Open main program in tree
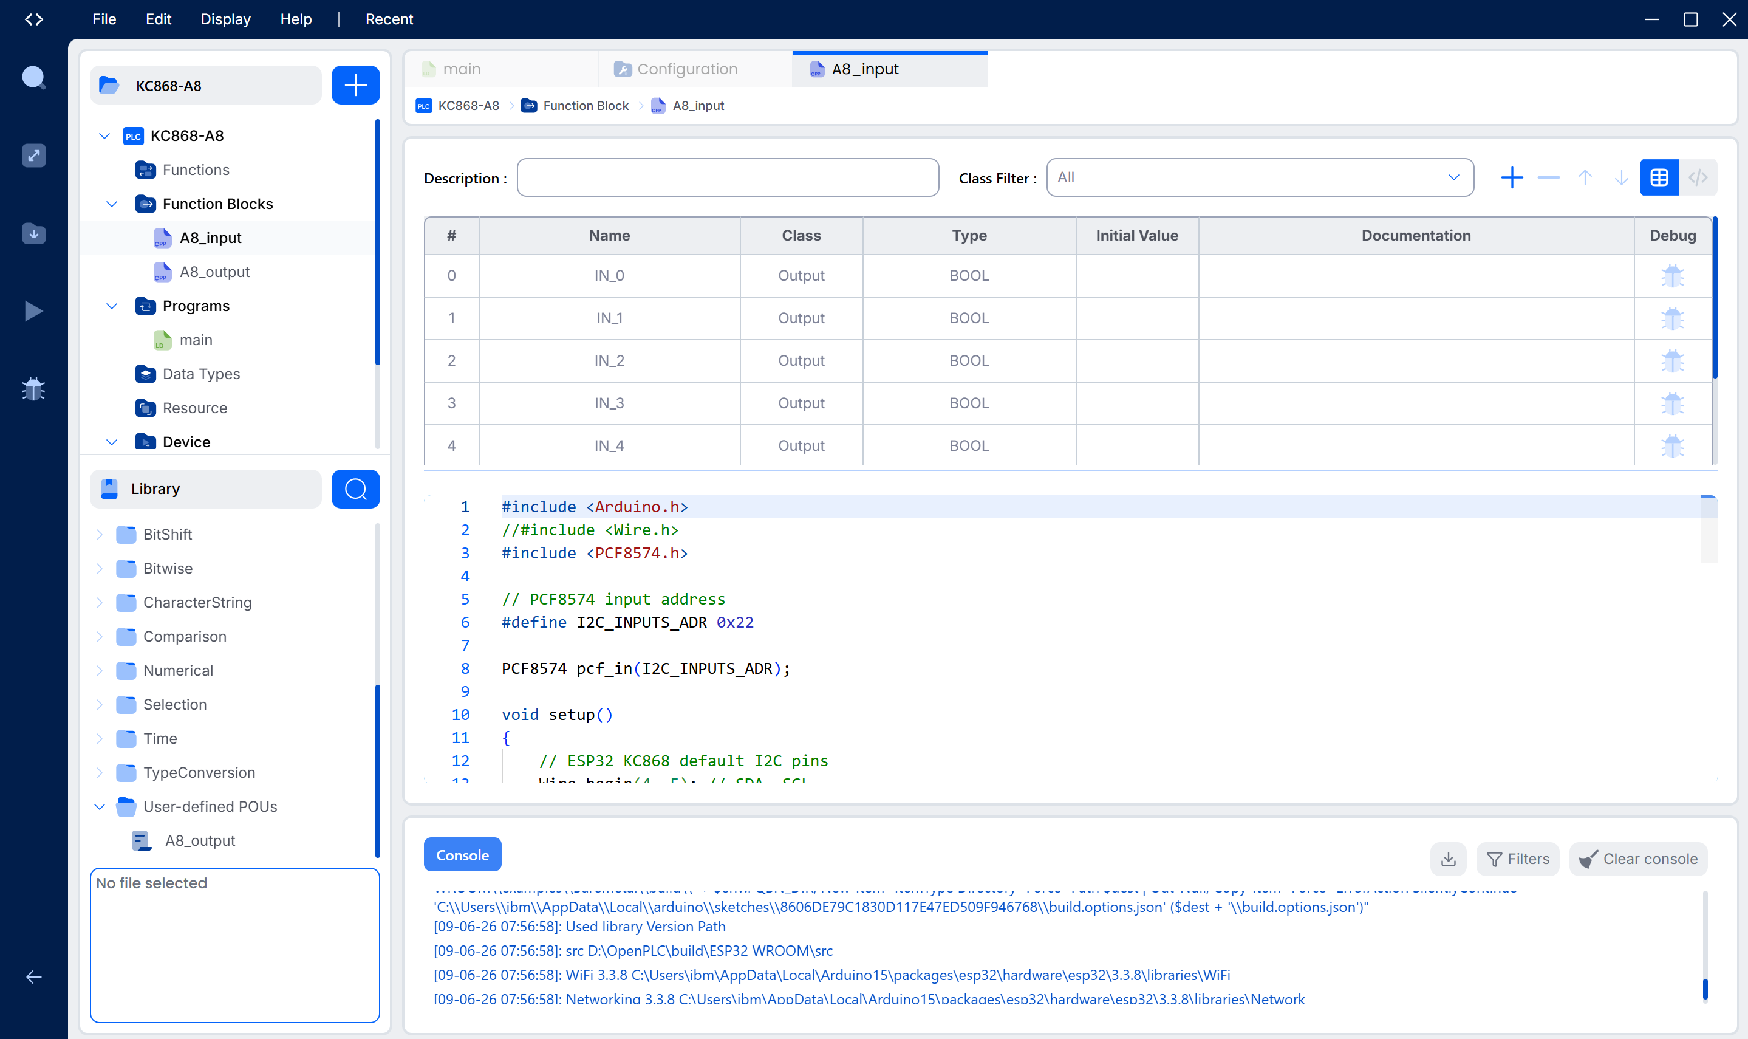The width and height of the screenshot is (1748, 1039). 196,340
